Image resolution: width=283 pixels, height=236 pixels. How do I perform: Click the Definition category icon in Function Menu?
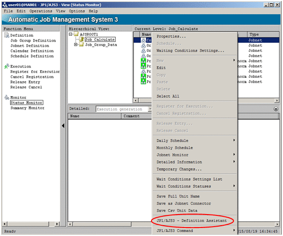point(6,35)
